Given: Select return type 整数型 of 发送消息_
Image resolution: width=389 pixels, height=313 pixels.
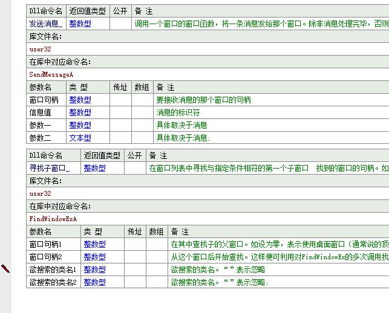Looking at the screenshot, I should (80, 24).
